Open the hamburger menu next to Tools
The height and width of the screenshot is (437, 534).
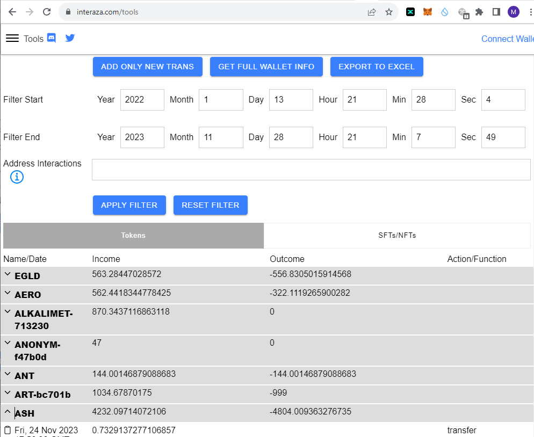tap(12, 38)
